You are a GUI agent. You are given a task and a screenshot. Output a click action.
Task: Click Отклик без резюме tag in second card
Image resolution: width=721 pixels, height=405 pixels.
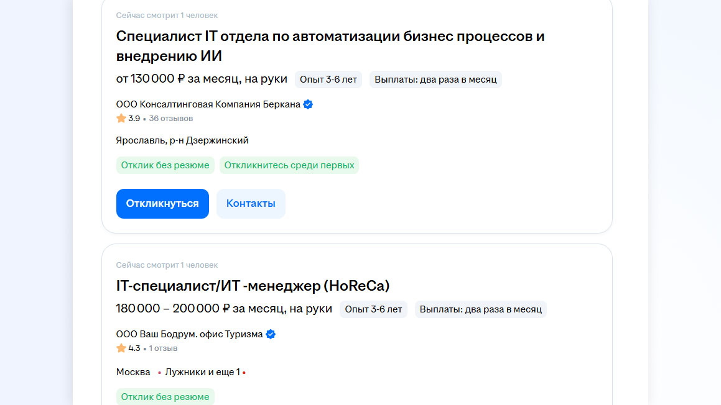165,397
